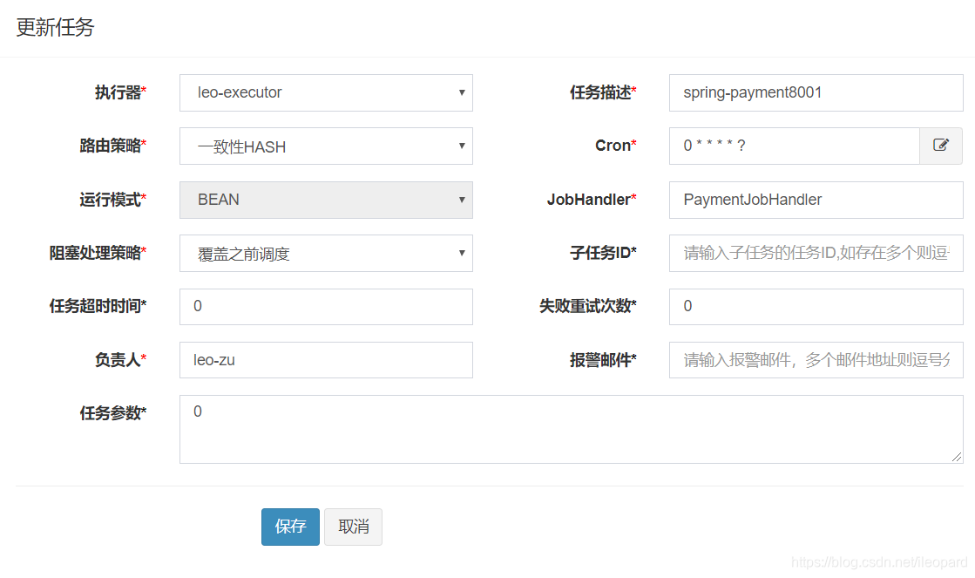Click the 任务参数 field label
This screenshot has height=578, width=975.
click(x=113, y=413)
